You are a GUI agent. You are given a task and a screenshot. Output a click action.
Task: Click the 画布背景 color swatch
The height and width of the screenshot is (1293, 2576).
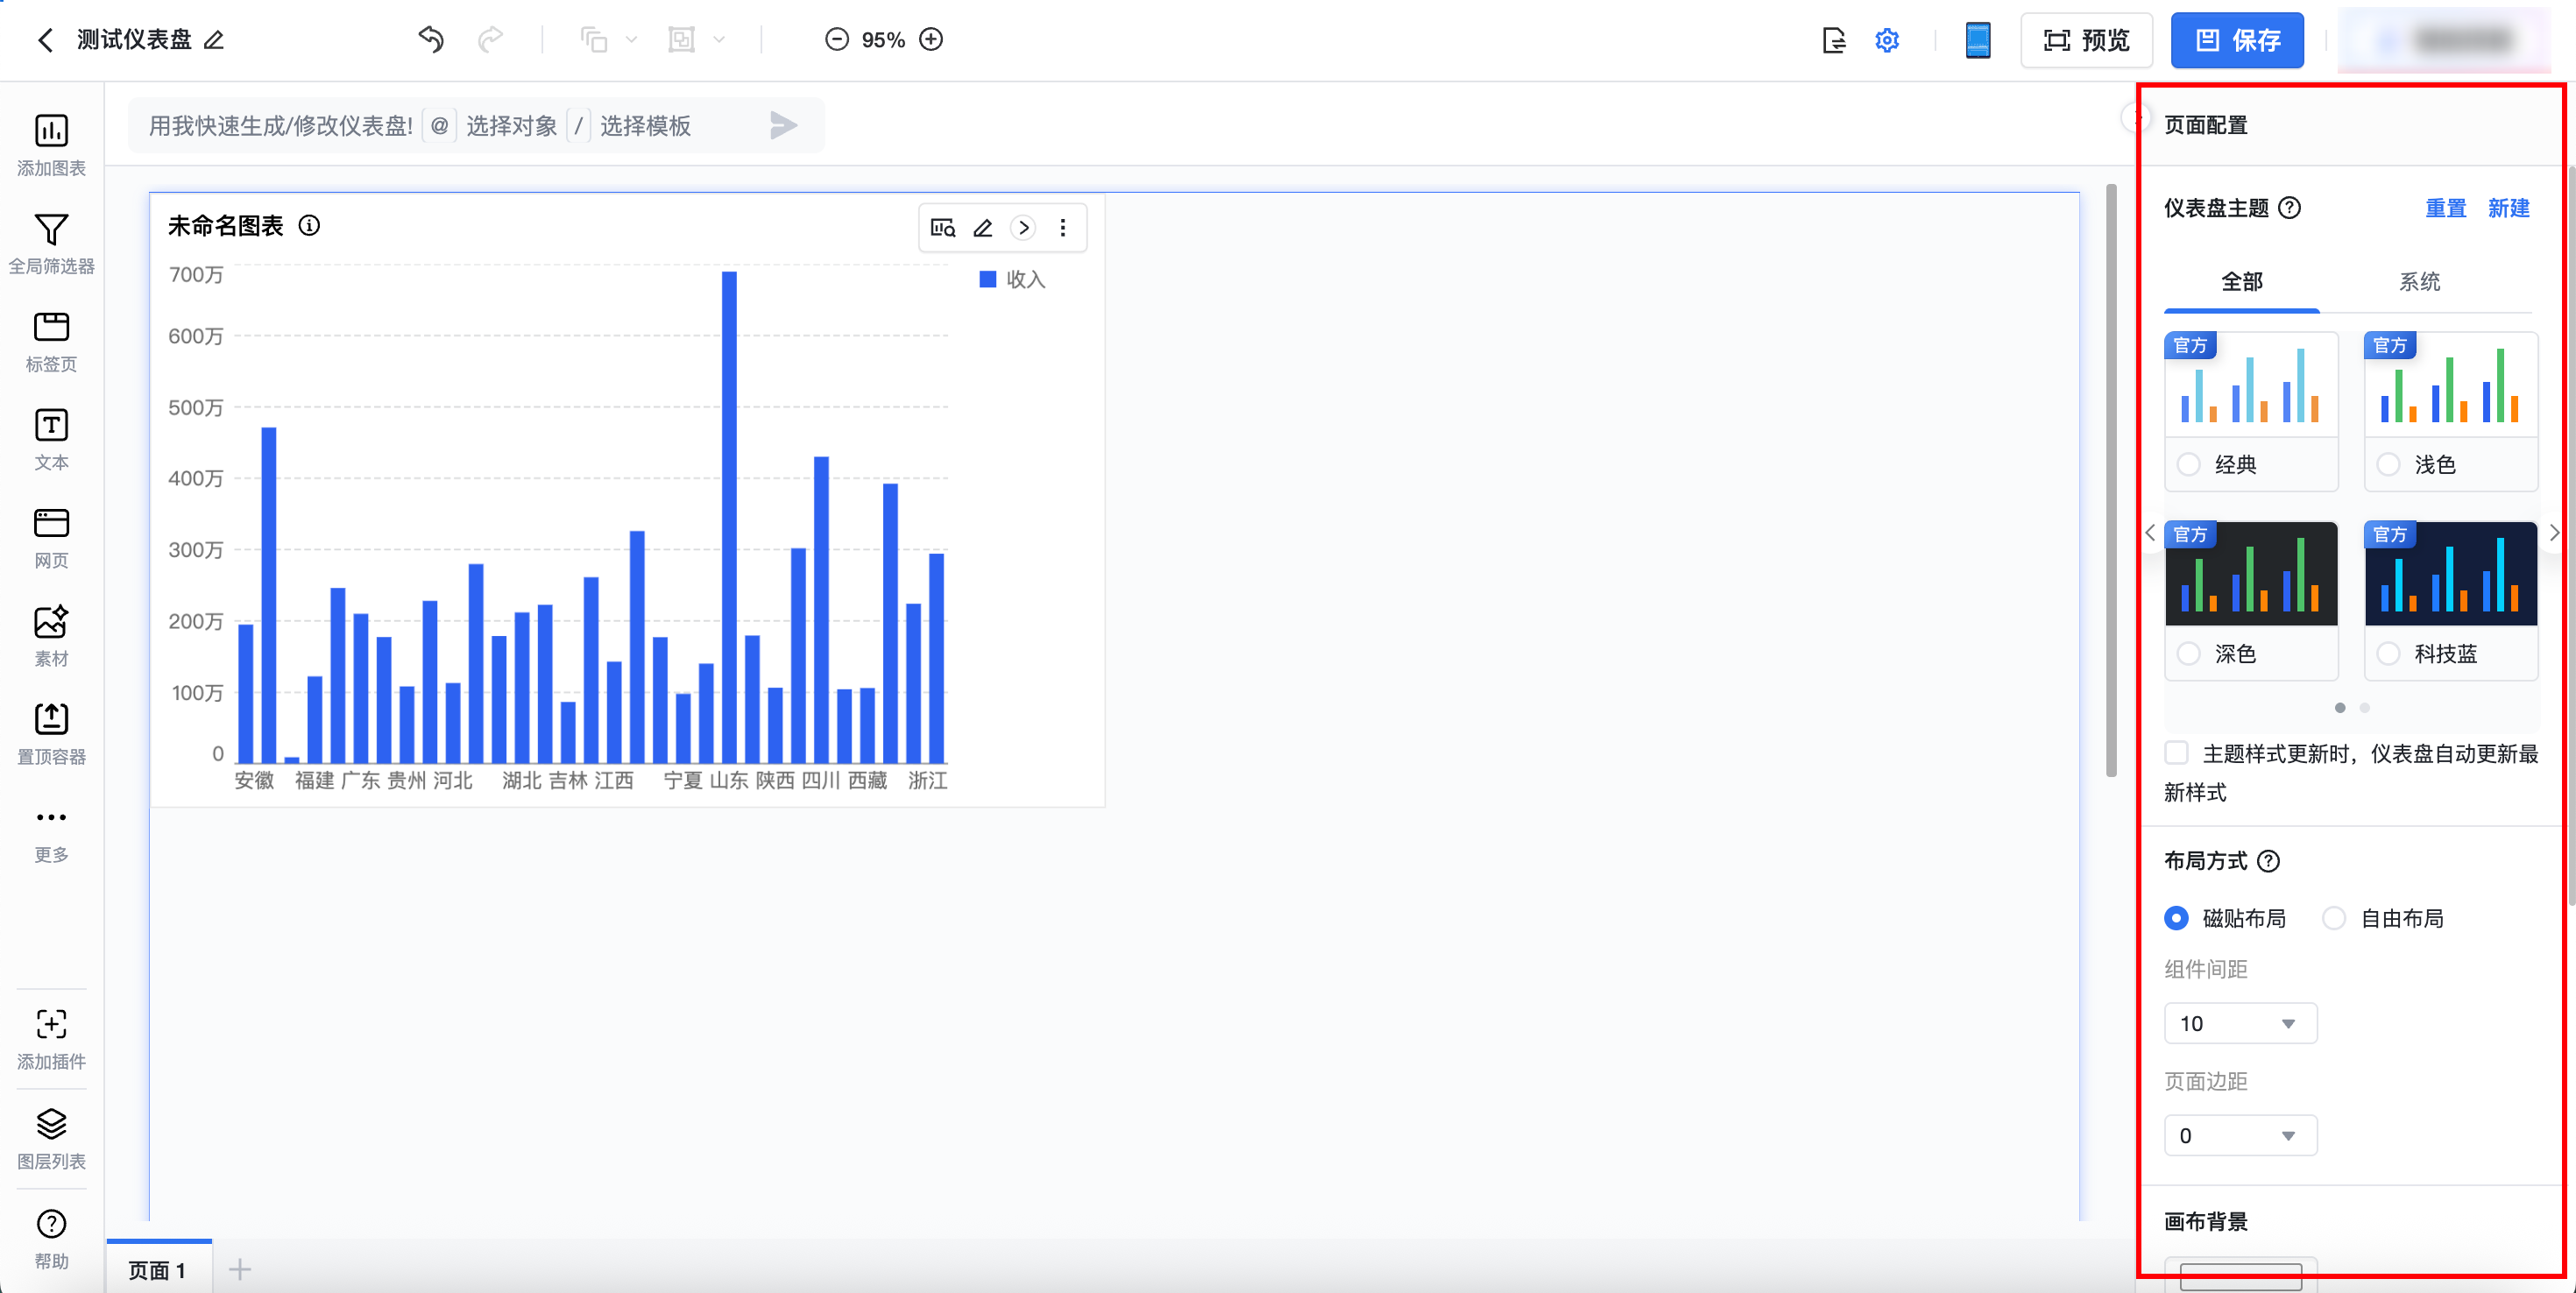(2240, 1276)
